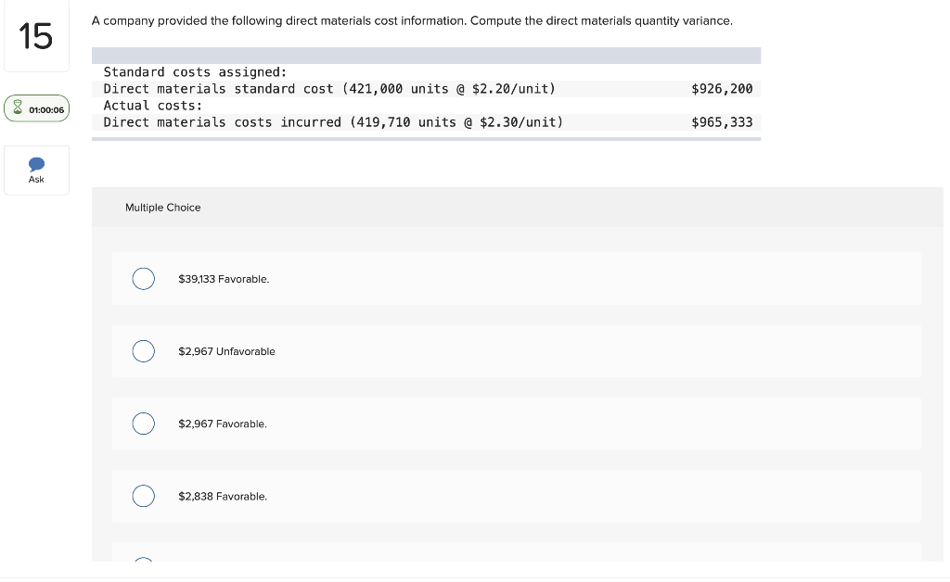Image resolution: width=950 pixels, height=582 pixels.
Task: Select the Direct materials costs incurred row
Action: tap(426, 122)
